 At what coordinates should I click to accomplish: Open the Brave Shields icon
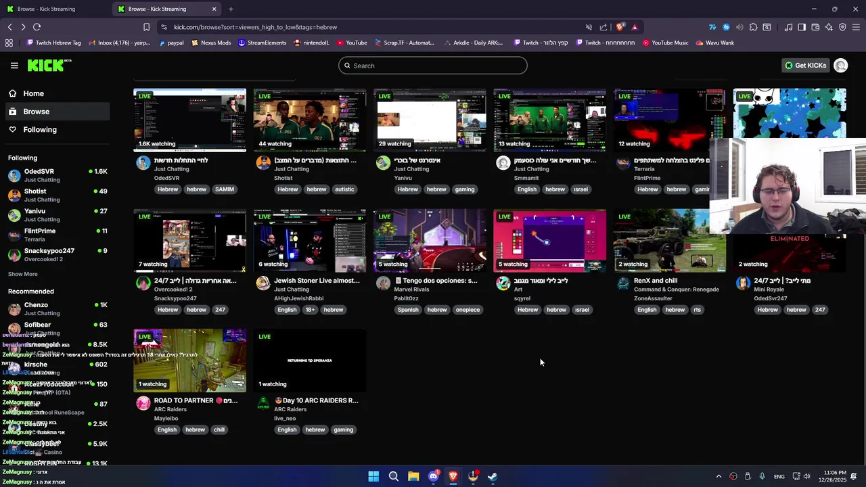click(x=620, y=27)
